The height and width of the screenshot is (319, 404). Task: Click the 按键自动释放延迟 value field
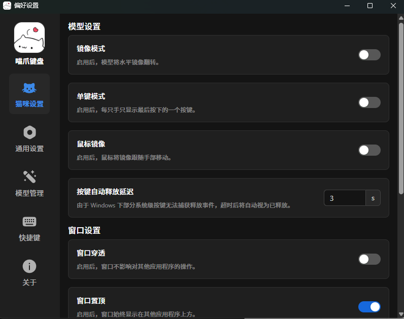[x=345, y=198]
